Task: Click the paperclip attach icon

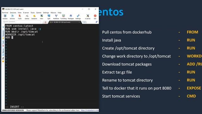Action: point(97,22)
